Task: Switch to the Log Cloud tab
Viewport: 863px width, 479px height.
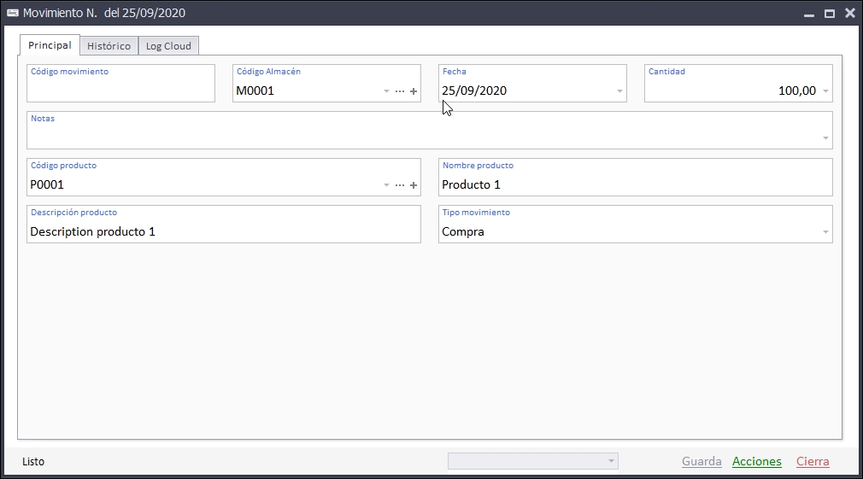Action: [x=168, y=46]
